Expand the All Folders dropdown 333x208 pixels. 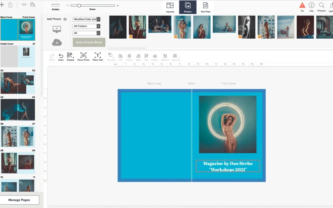coord(87,26)
